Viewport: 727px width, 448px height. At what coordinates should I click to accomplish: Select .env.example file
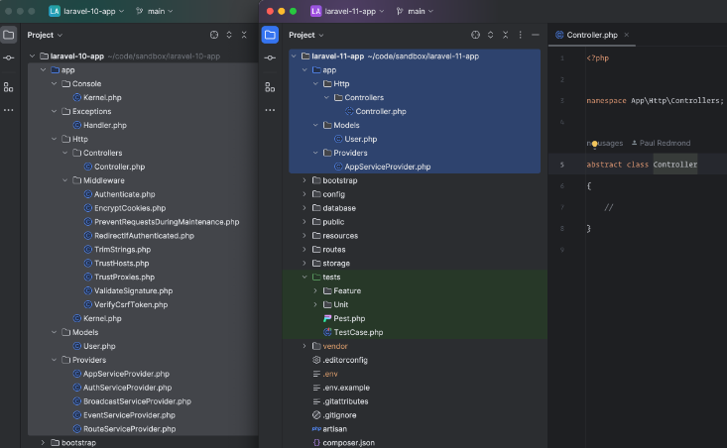(x=346, y=388)
